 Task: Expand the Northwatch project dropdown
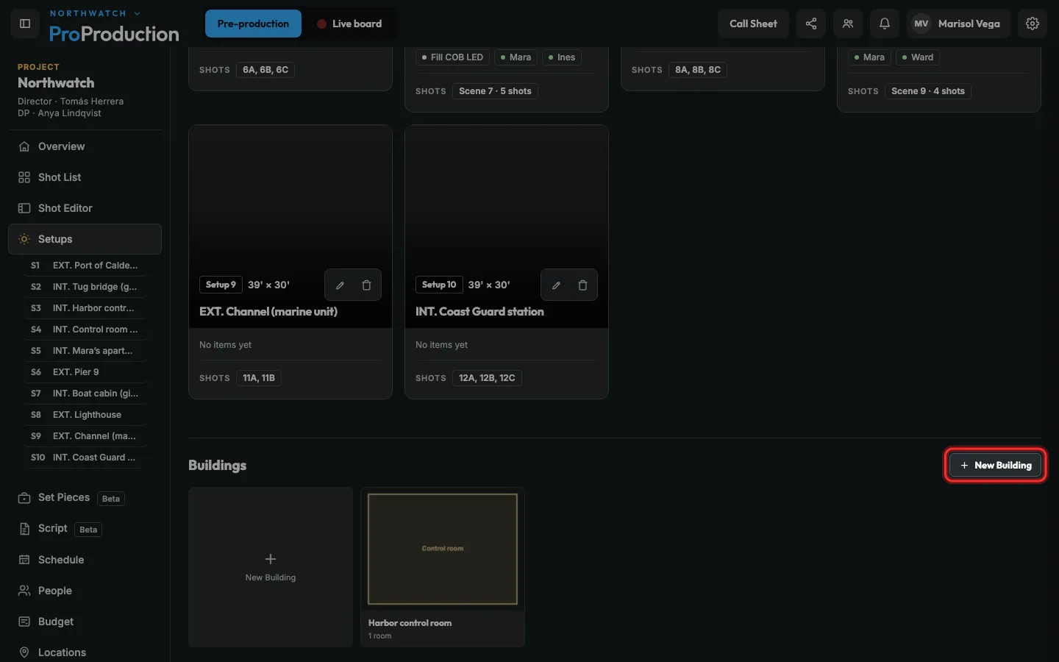[x=95, y=13]
